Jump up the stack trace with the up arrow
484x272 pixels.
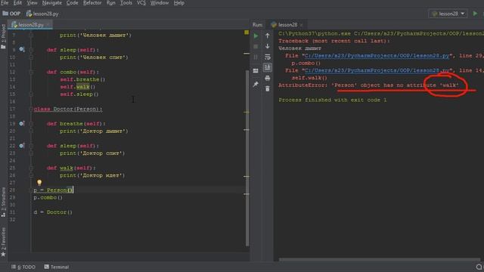267,36
